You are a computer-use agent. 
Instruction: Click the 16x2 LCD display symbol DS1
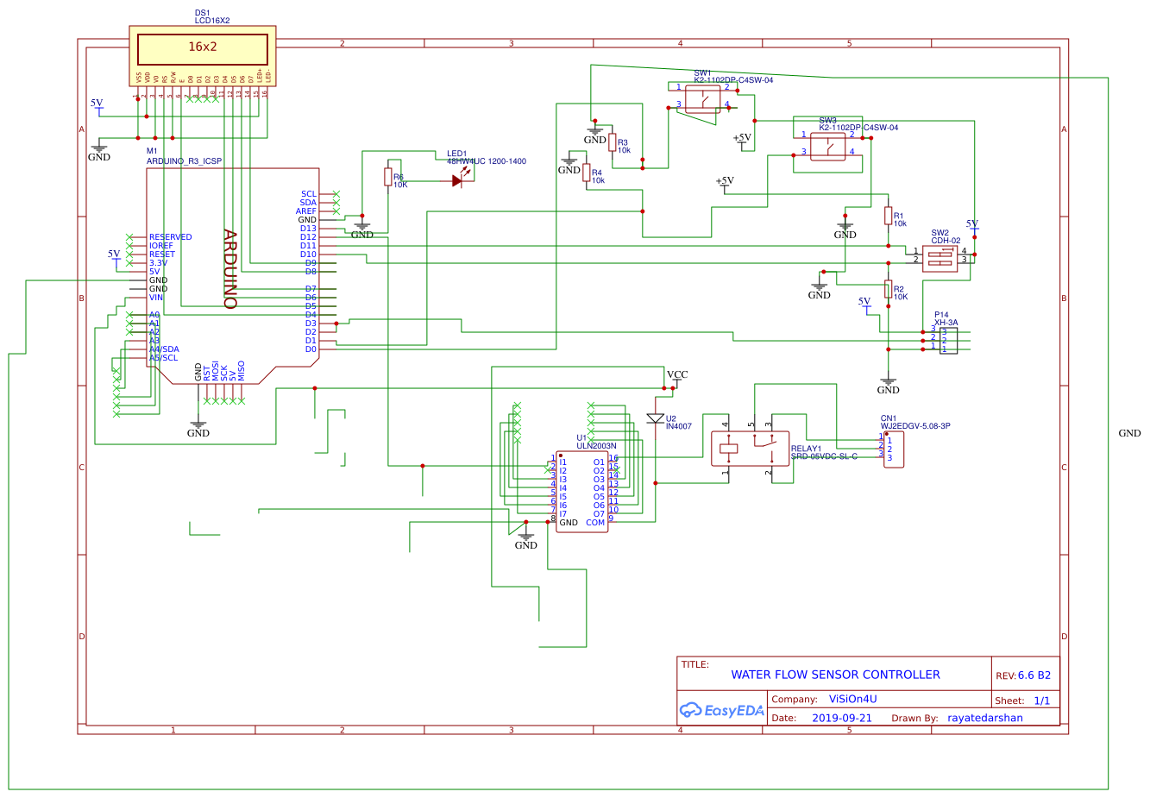coord(201,49)
